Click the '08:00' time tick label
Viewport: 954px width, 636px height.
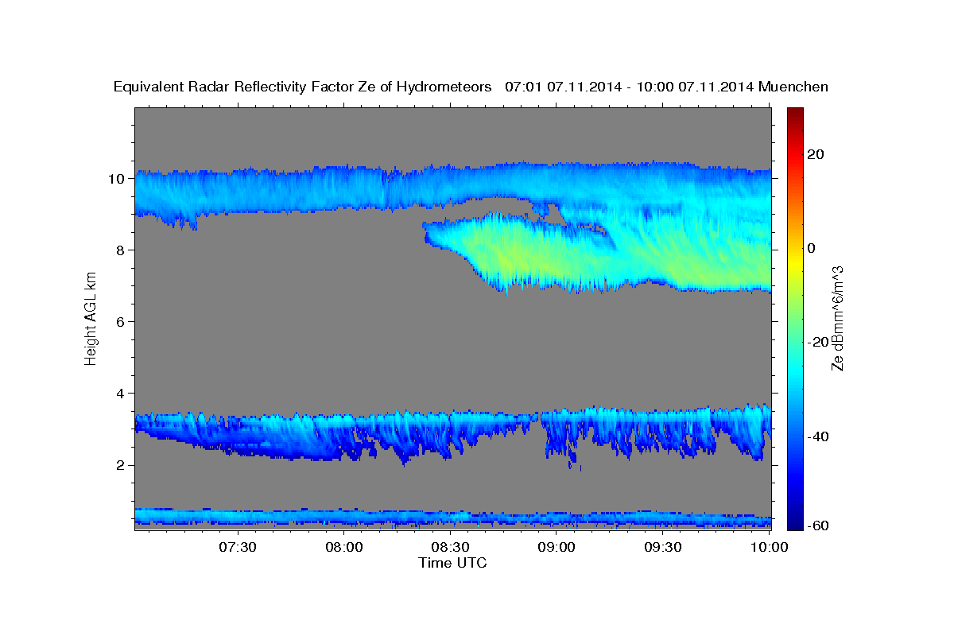click(x=344, y=547)
